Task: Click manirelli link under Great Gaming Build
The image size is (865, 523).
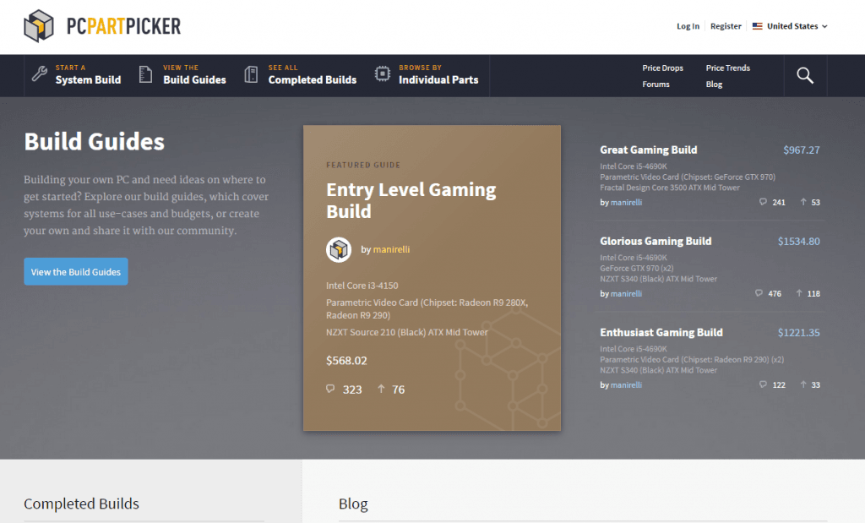Action: click(x=626, y=203)
